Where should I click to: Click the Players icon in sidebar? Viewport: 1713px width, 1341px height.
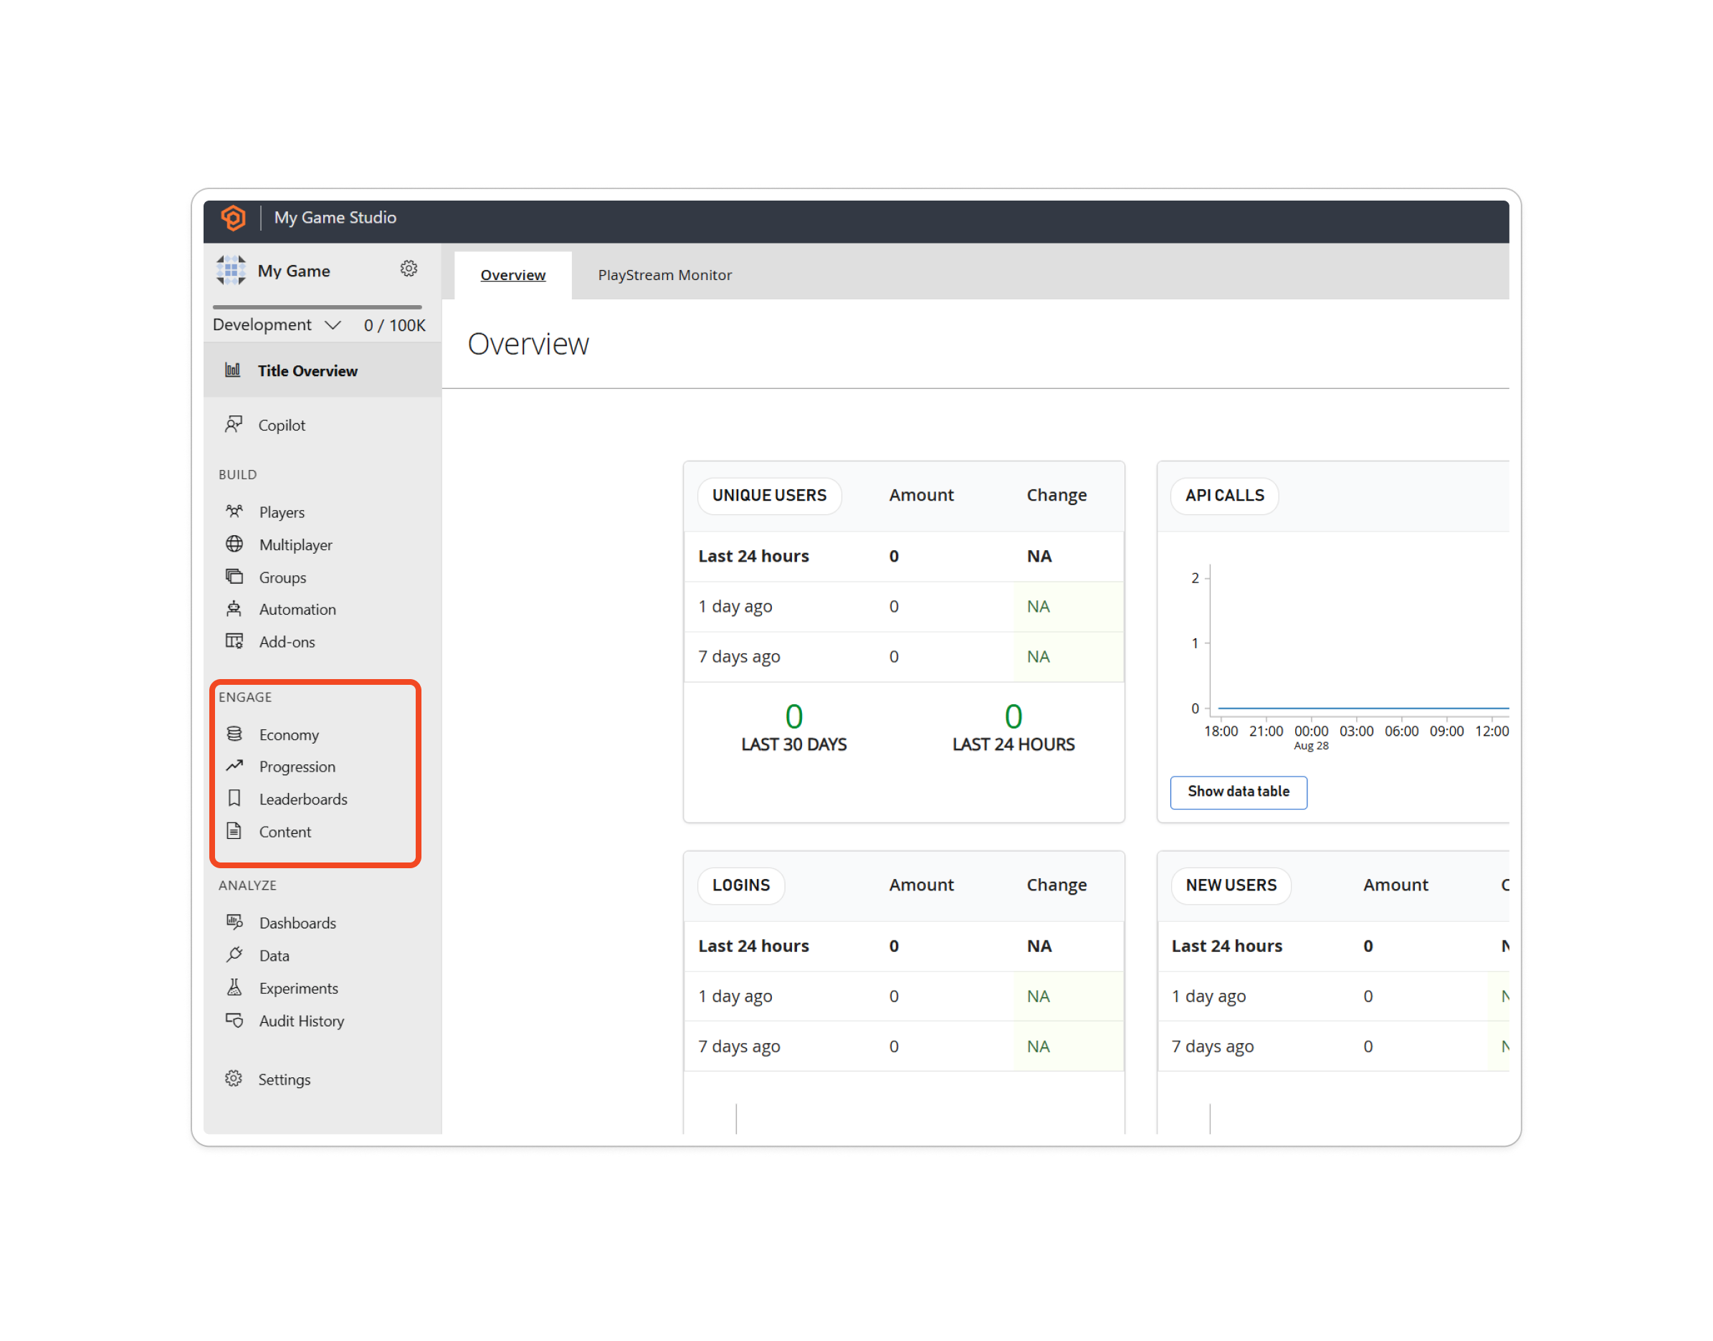(235, 511)
